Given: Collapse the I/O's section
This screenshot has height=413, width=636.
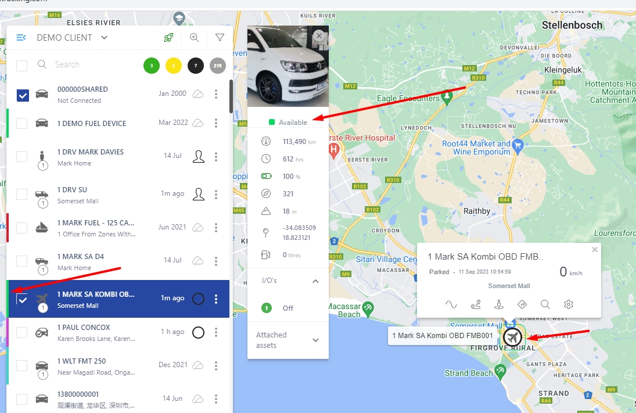Looking at the screenshot, I should pos(315,281).
